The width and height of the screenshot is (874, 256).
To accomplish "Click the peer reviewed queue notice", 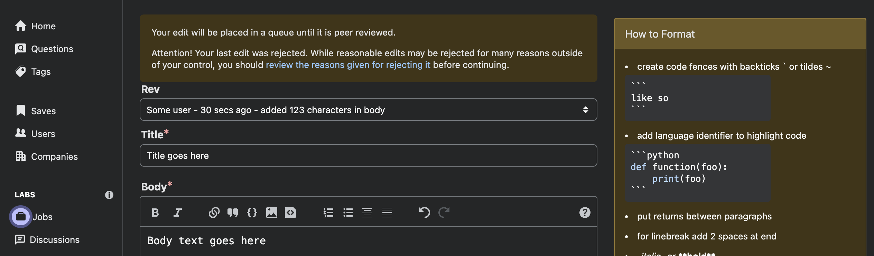I will tap(273, 32).
